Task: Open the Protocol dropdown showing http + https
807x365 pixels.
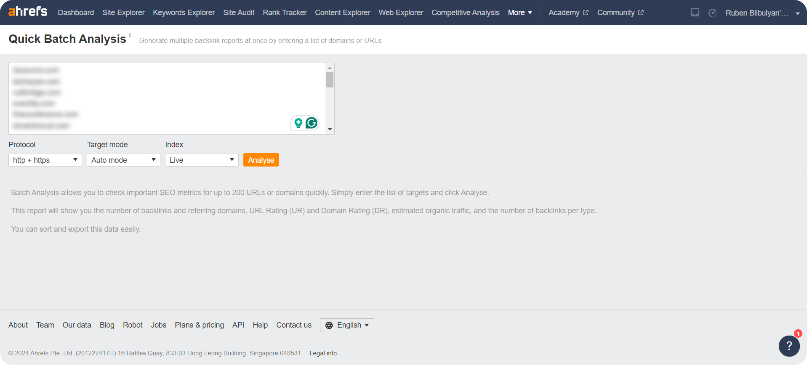Action: [x=45, y=160]
